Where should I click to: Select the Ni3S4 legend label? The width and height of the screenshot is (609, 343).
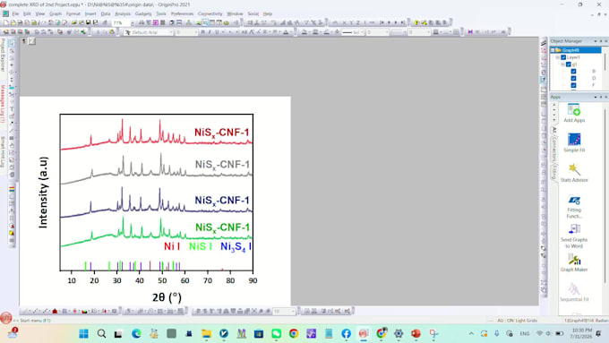(236, 246)
